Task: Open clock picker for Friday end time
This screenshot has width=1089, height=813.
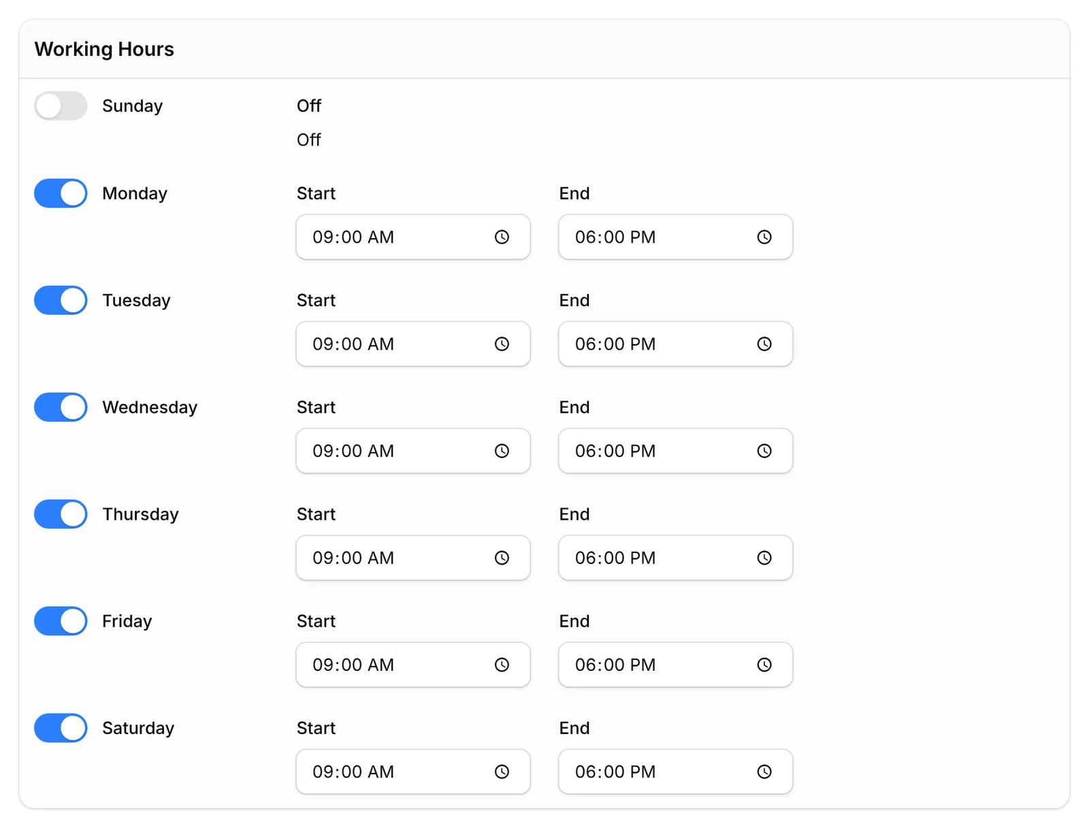Action: point(764,665)
